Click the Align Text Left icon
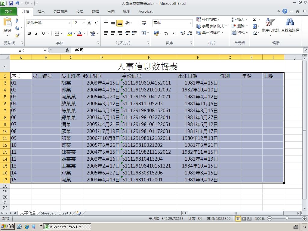The width and height of the screenshot is (308, 231). 106,33
